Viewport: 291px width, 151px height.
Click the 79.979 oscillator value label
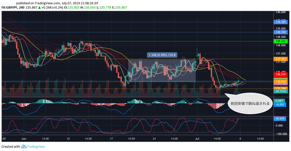point(280,119)
